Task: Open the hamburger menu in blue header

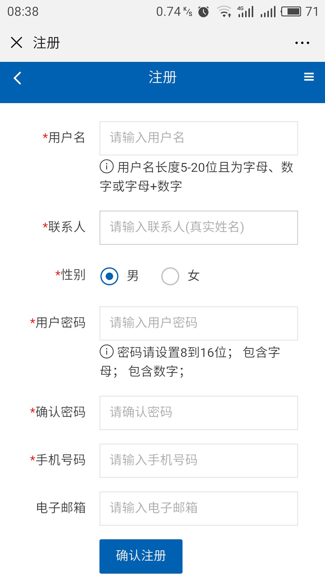Action: (309, 77)
